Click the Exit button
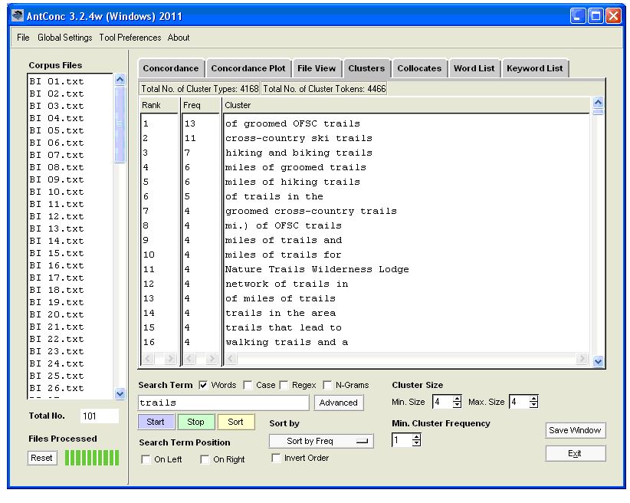The width and height of the screenshot is (630, 503). [575, 453]
